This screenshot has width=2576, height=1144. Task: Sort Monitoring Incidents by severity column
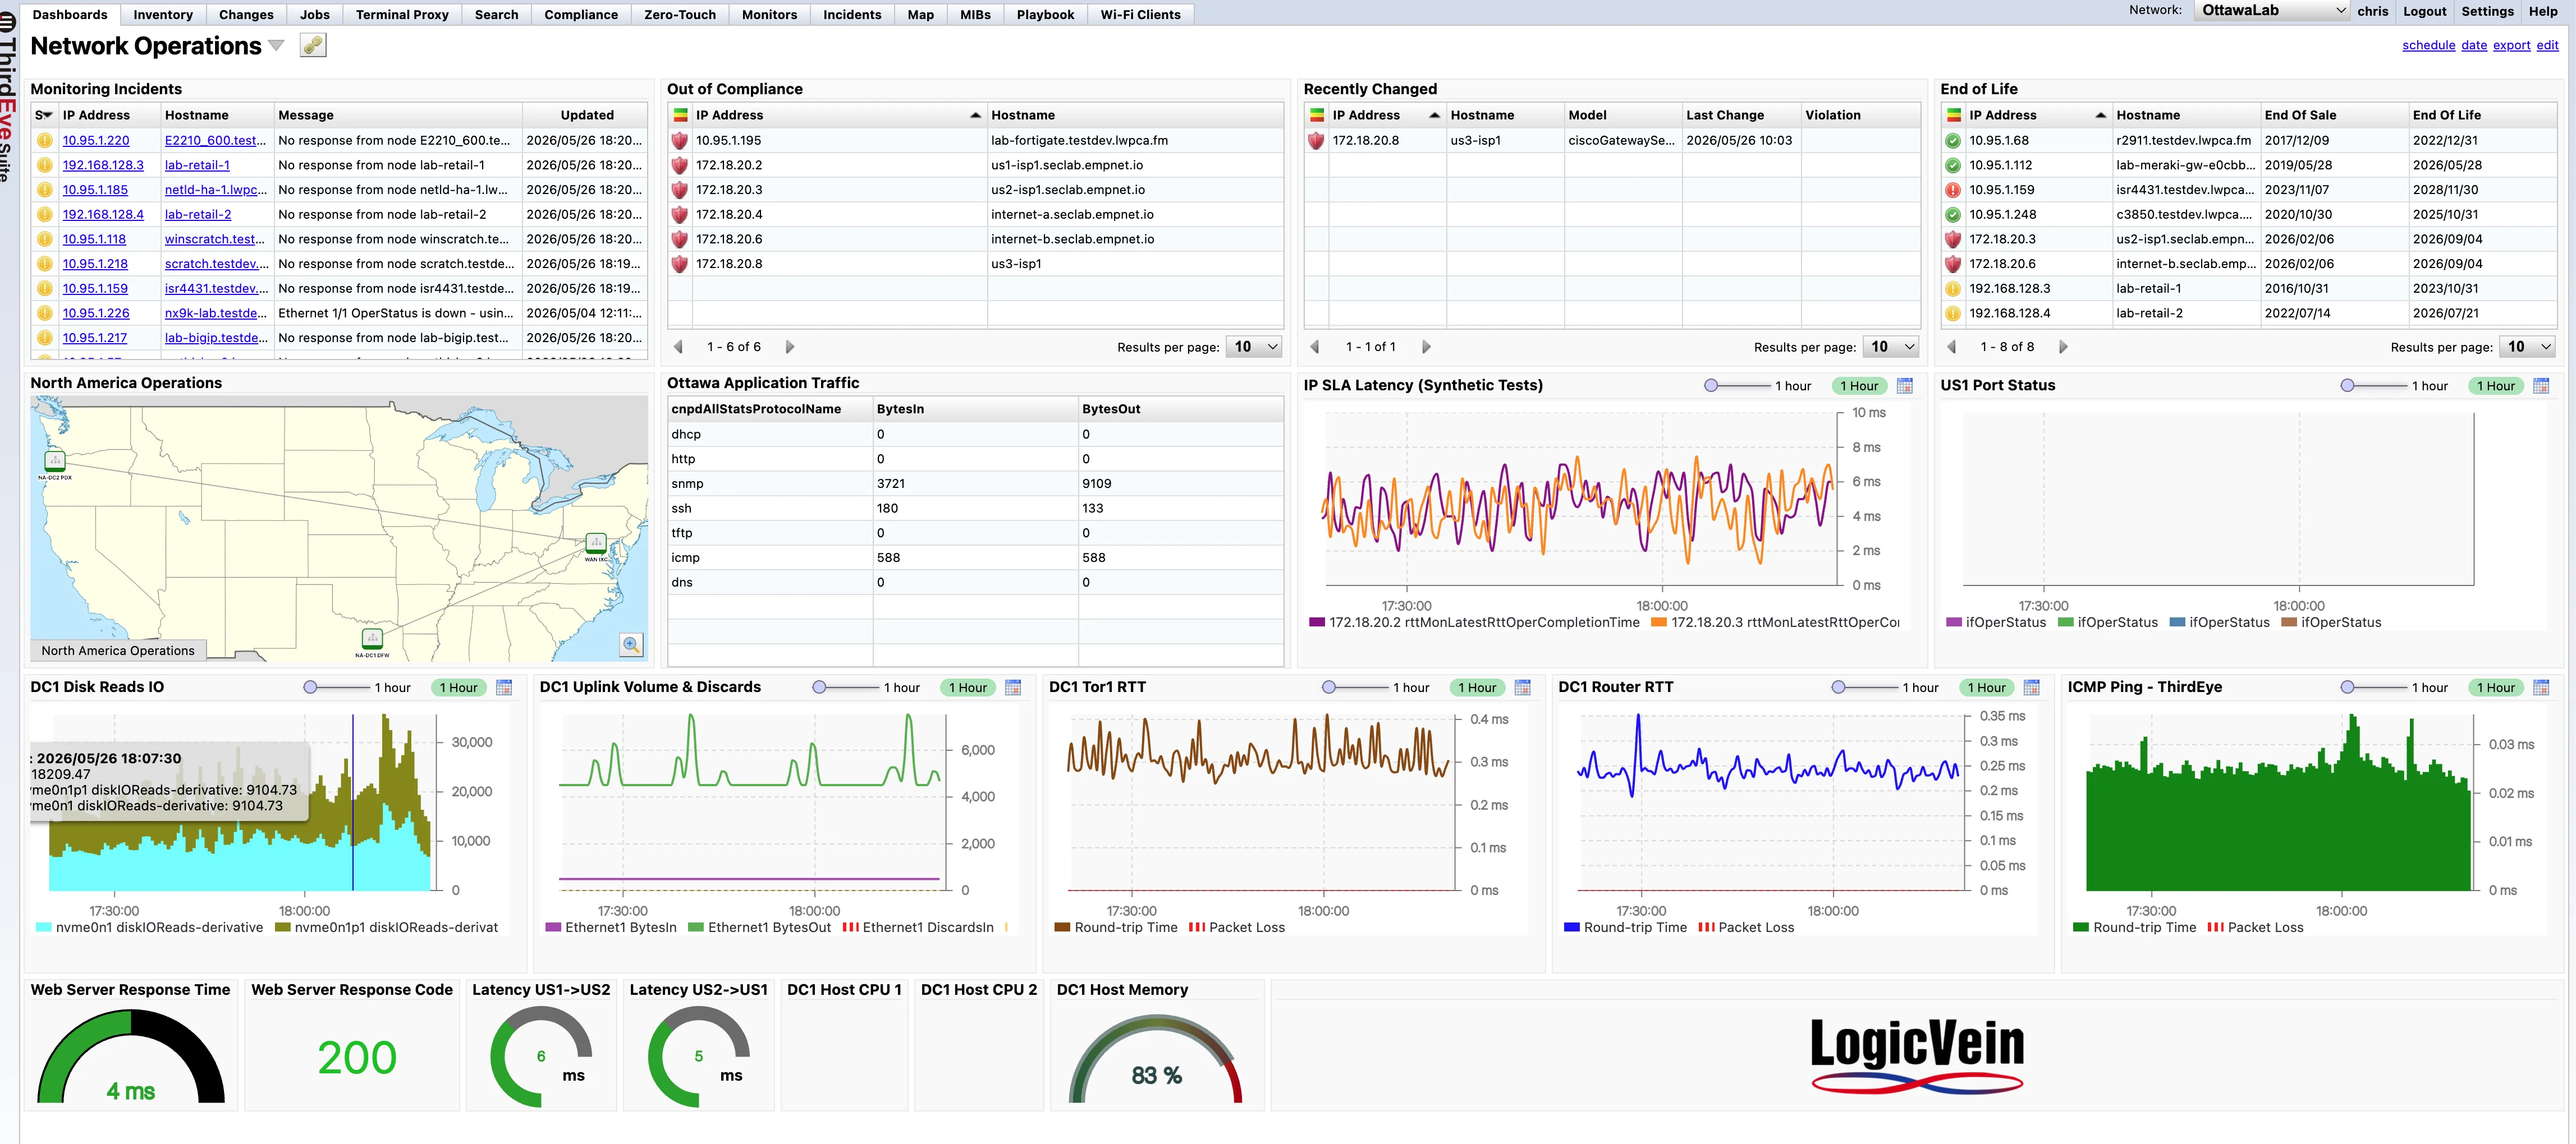click(44, 115)
